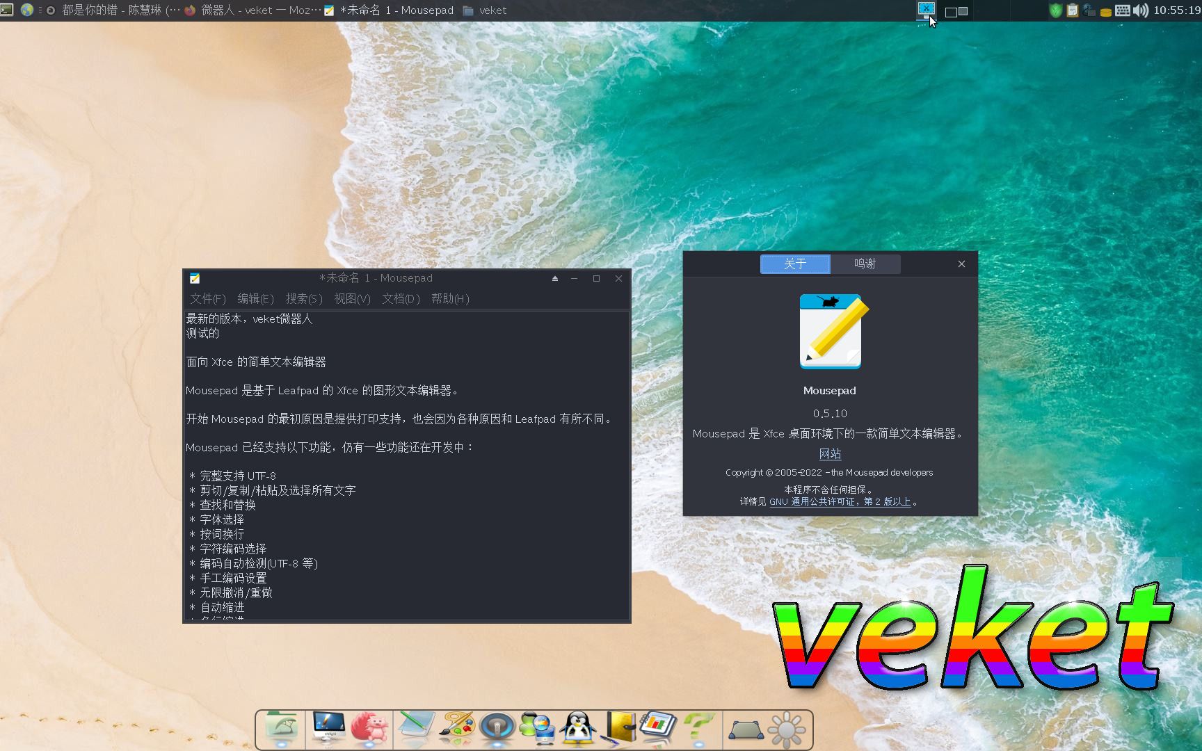Open the 搜索(S) menu in Mousepad
Screen dimensions: 1202x751
point(304,298)
